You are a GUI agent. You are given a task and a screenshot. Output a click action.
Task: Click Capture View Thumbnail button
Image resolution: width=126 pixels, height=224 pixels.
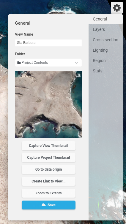click(x=48, y=146)
